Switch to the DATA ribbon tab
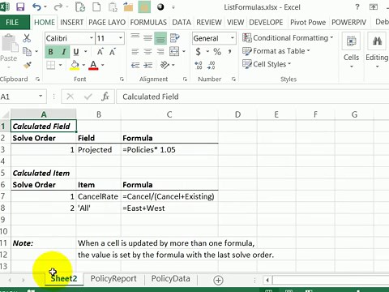 182,22
